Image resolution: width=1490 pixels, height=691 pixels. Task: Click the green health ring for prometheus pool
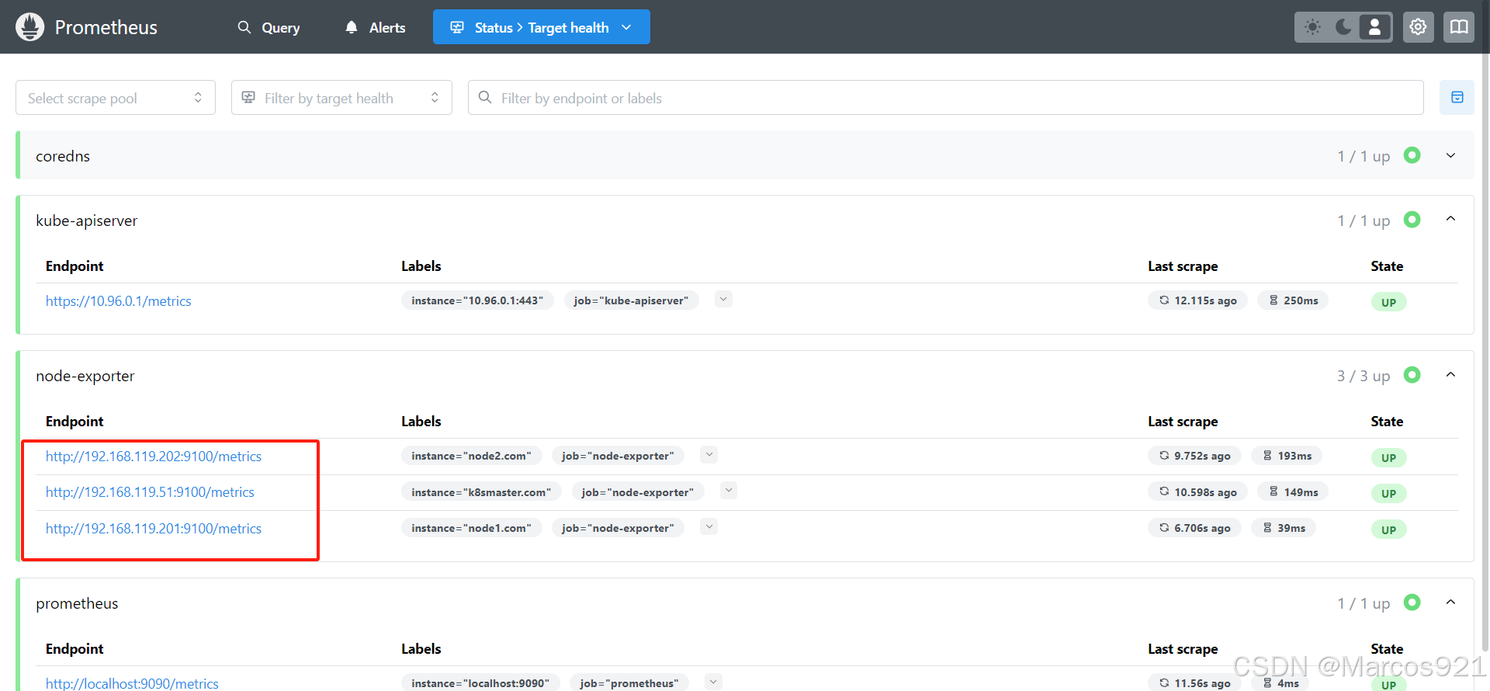click(x=1412, y=602)
